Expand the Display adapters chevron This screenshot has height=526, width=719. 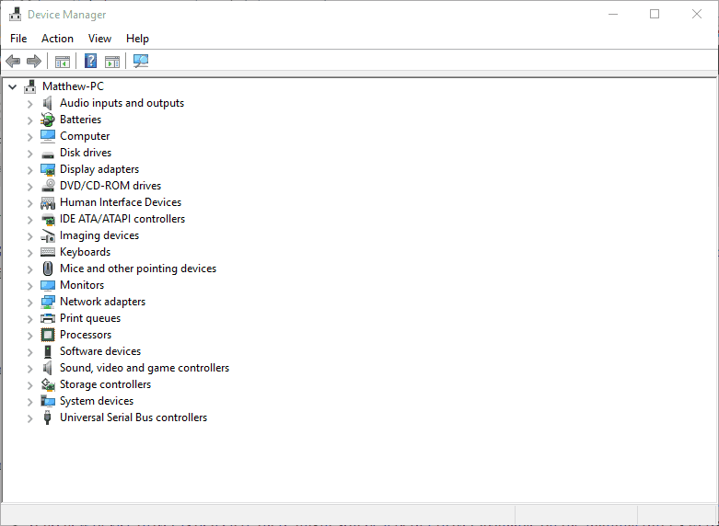pyautogui.click(x=29, y=170)
